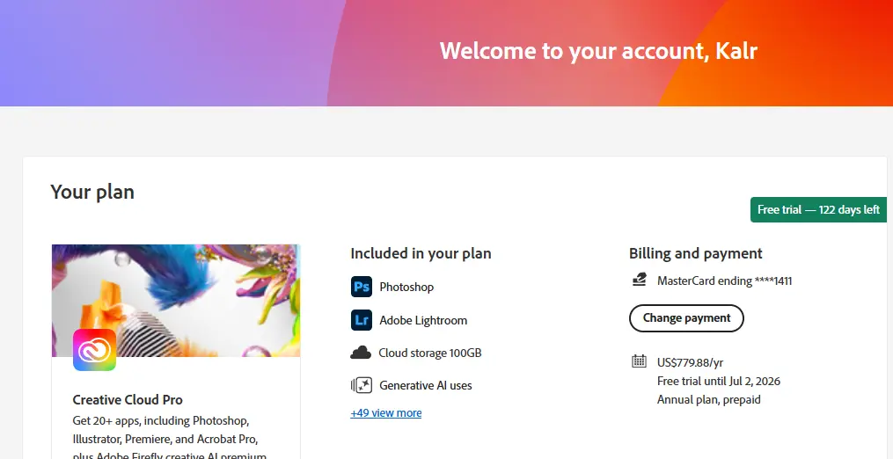Select the Creative Cloud Pro title text
The image size is (893, 459).
click(x=128, y=400)
